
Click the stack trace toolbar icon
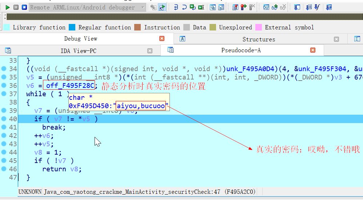297,7
